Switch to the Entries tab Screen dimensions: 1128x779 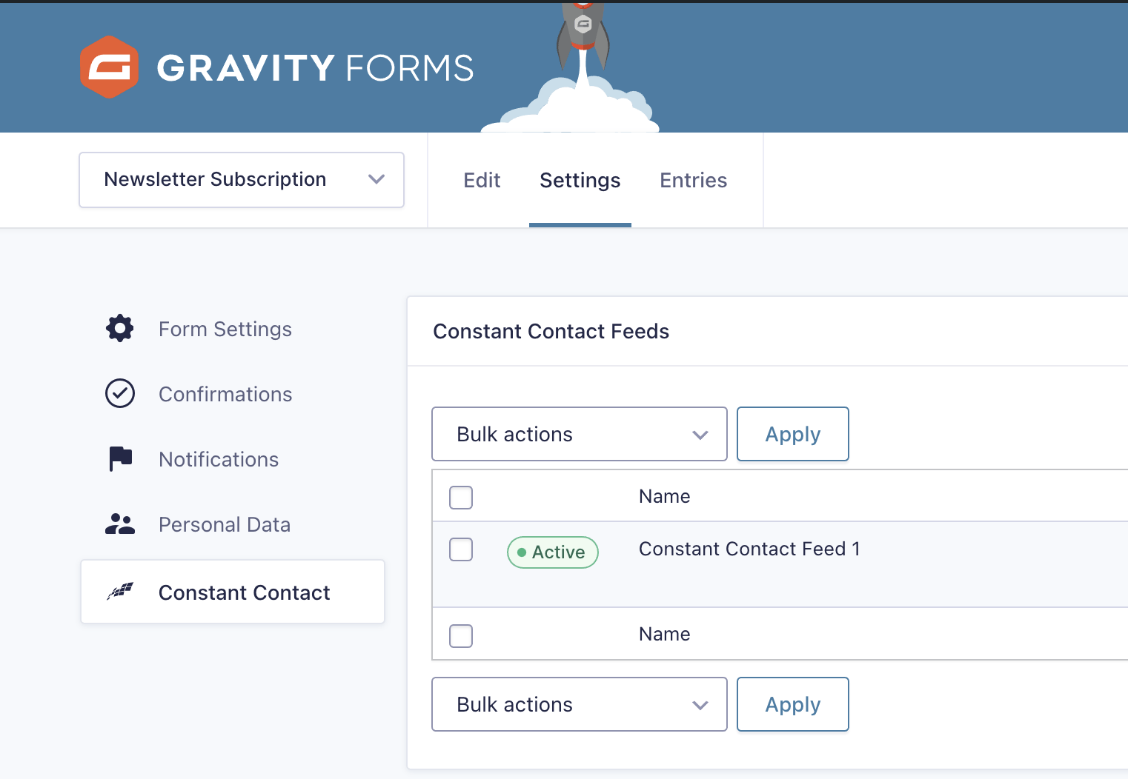[x=693, y=180]
